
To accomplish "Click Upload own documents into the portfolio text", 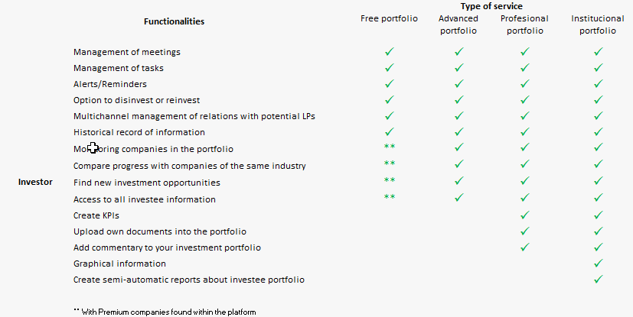I will (x=159, y=231).
